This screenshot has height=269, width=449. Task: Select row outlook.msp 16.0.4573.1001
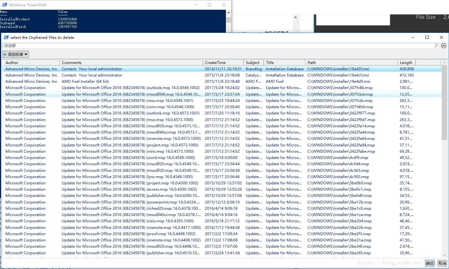pos(222,113)
